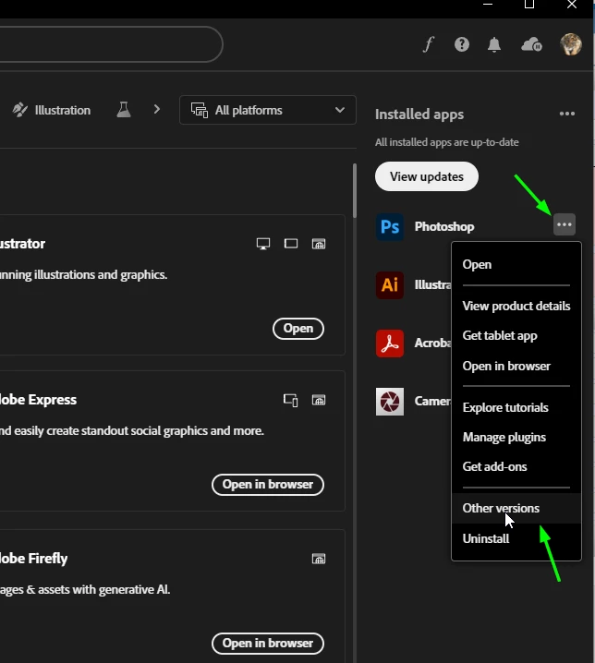Click the Acrobat app icon
This screenshot has width=595, height=663.
pyautogui.click(x=390, y=344)
